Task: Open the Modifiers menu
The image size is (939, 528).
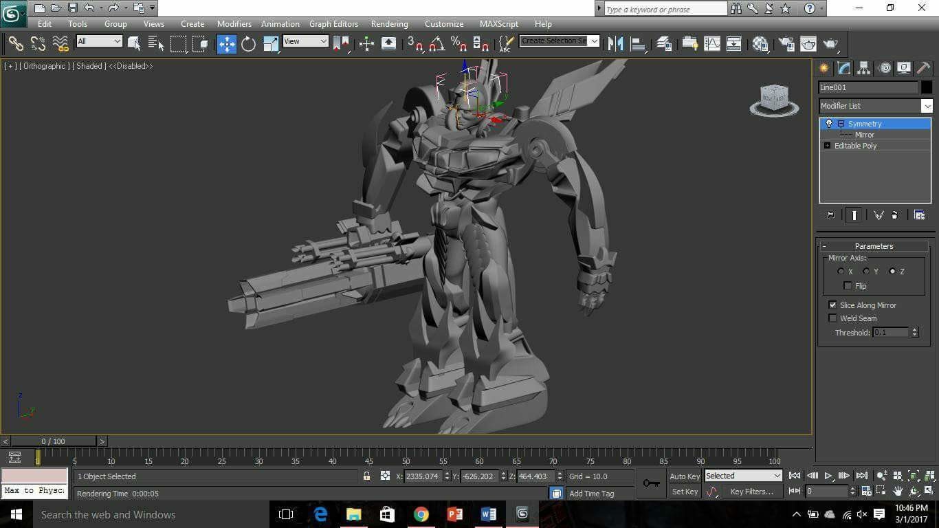Action: (234, 23)
